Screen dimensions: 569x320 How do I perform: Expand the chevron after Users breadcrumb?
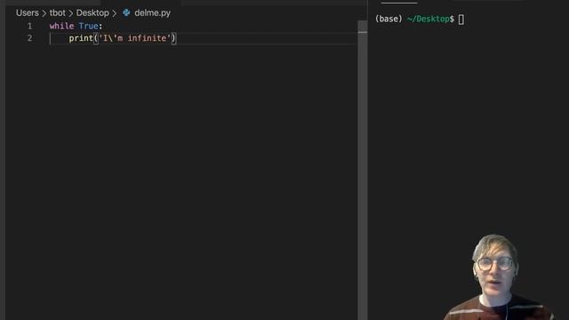(44, 13)
